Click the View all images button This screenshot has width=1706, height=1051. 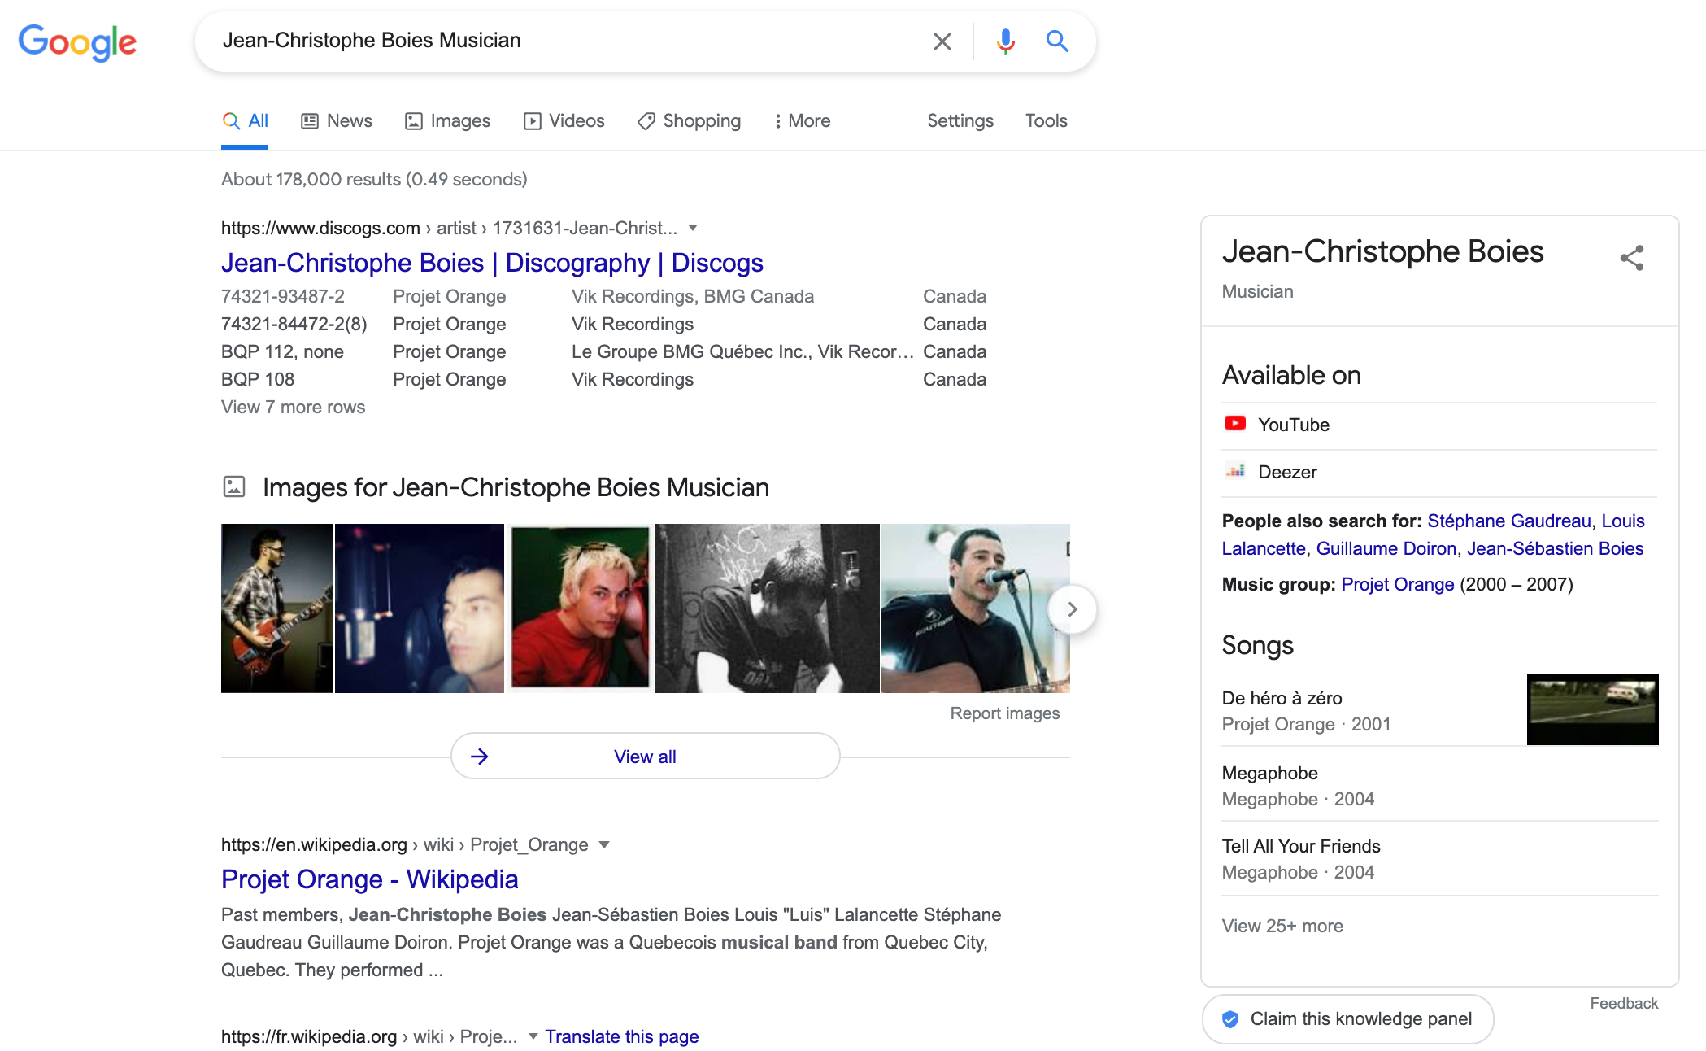(x=645, y=756)
